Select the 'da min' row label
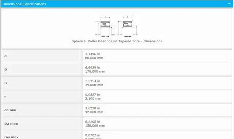Viewport: 234px width, 139px height. (10, 110)
